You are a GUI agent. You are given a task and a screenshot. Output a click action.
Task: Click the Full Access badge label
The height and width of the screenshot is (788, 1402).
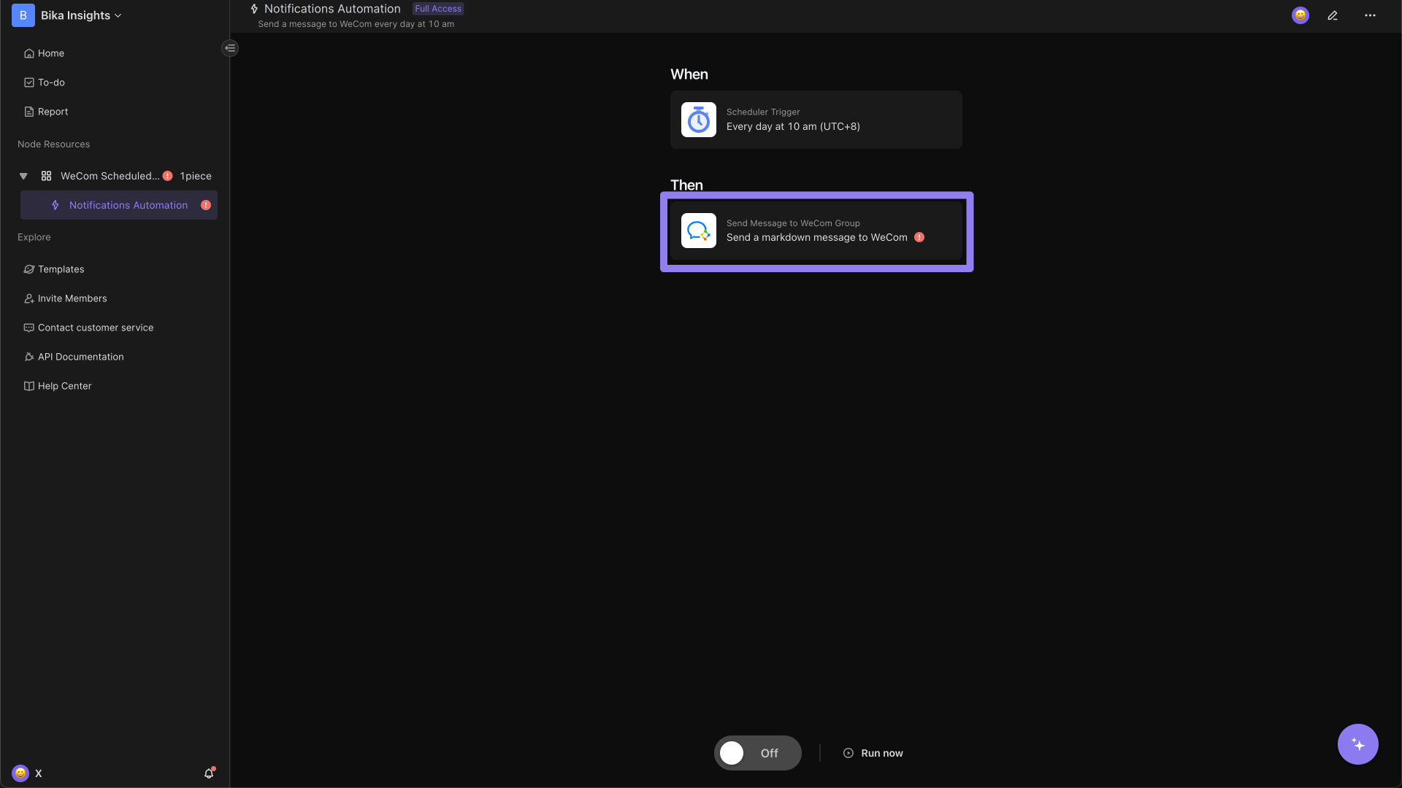437,9
